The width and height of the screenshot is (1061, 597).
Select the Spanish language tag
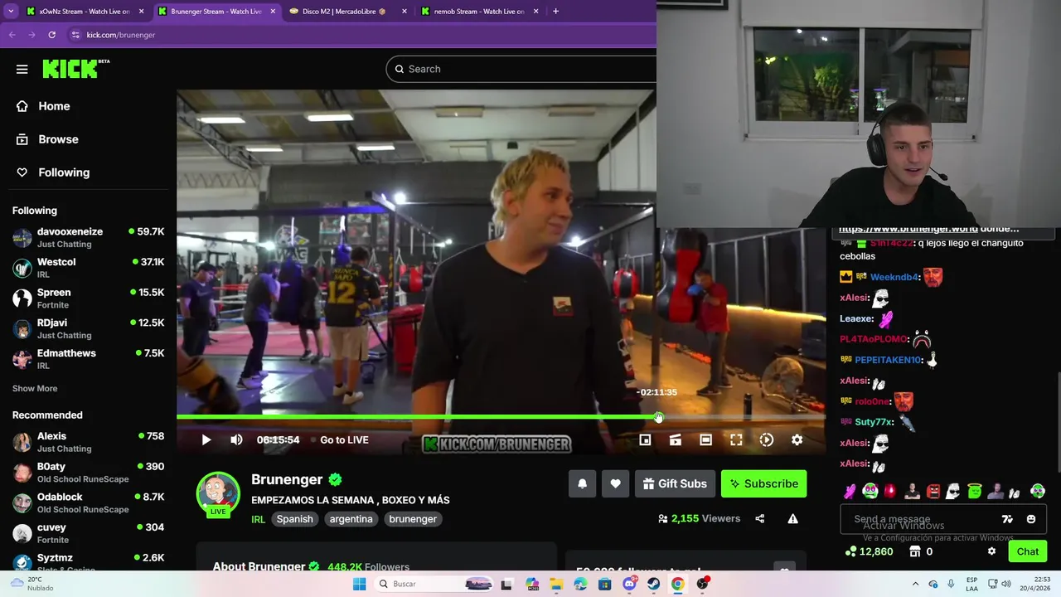295,519
